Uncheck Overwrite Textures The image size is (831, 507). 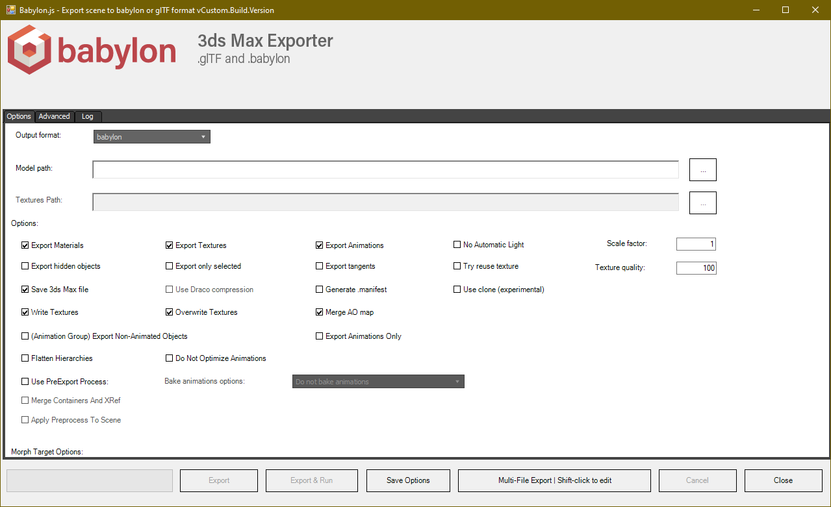(169, 312)
